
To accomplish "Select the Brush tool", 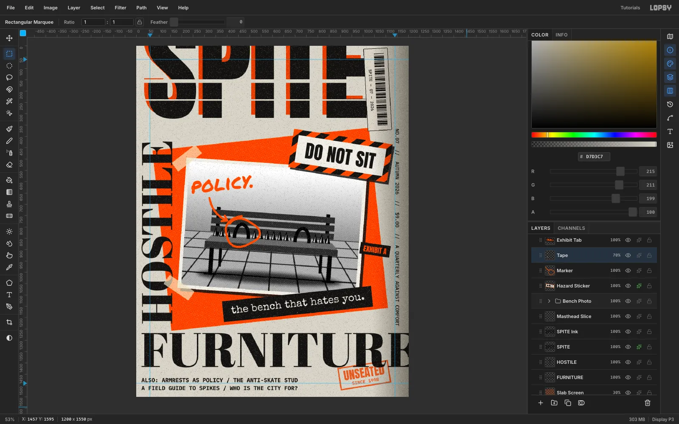I will [x=9, y=129].
